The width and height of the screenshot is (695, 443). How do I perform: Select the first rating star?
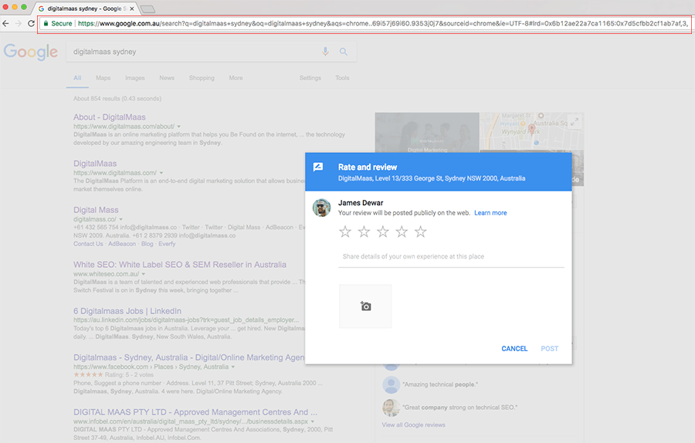click(x=345, y=232)
